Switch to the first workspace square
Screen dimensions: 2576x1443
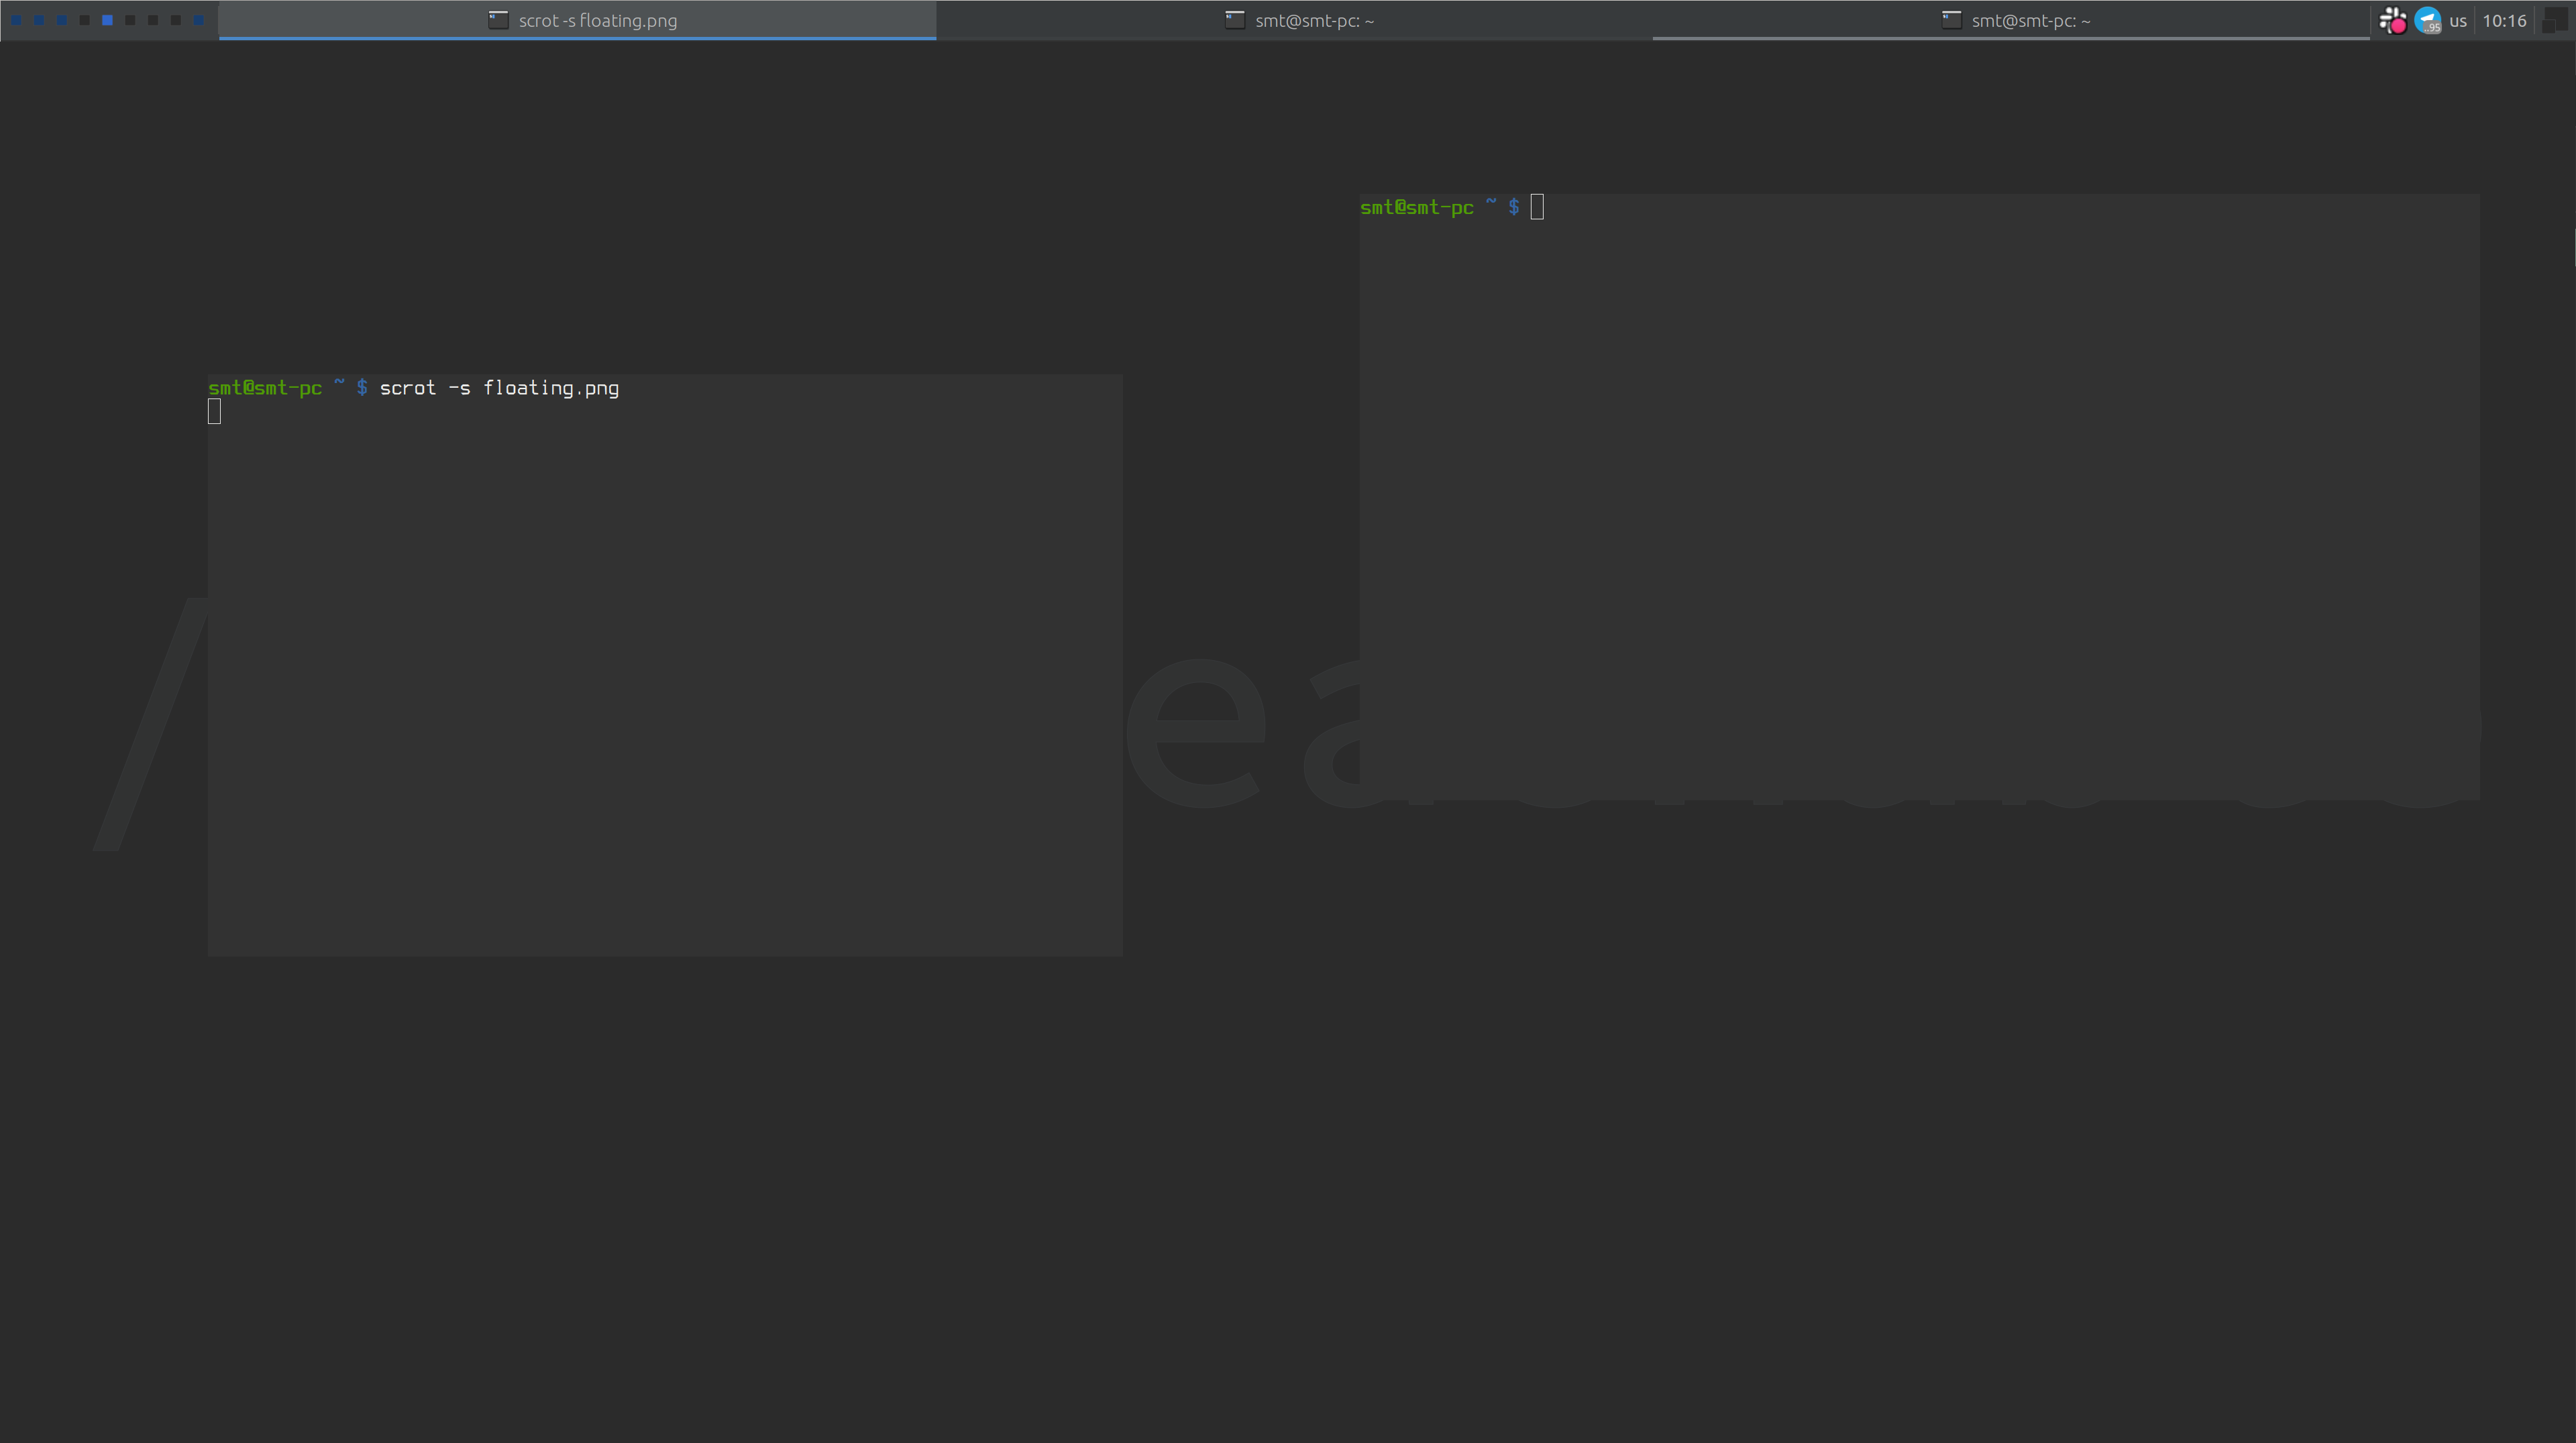pos(16,20)
